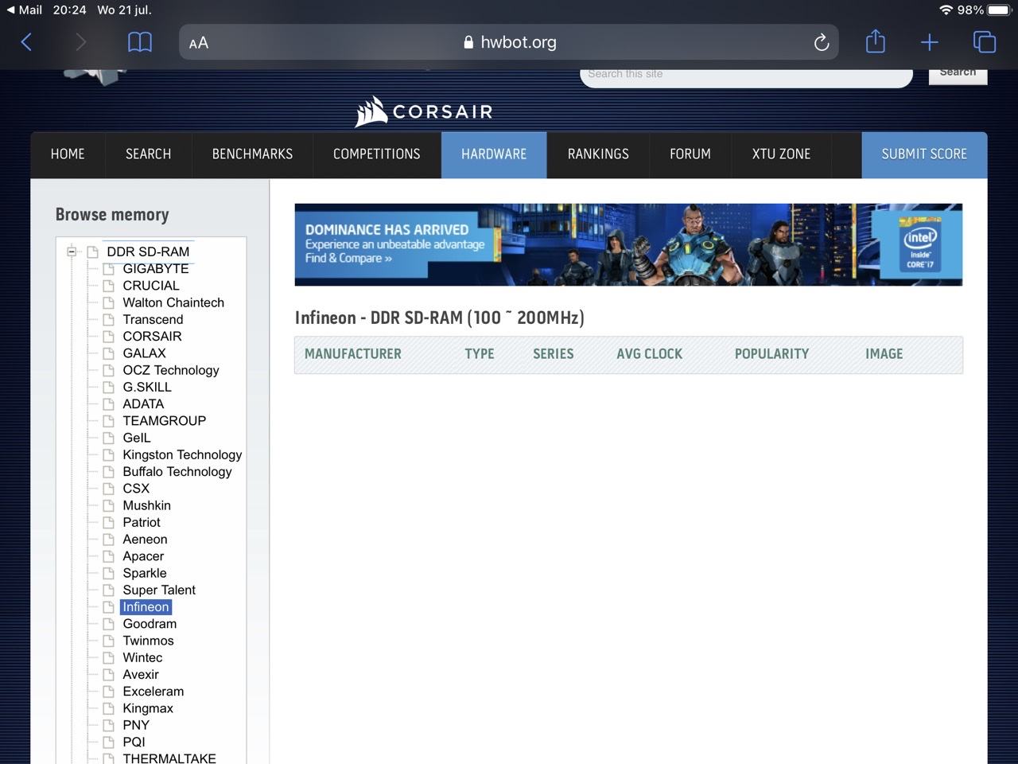1018x764 pixels.
Task: Select Apacer in the memory tree
Action: pos(143,556)
